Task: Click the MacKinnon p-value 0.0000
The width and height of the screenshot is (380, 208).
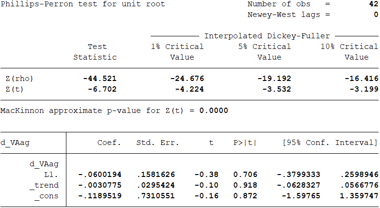Action: 214,110
